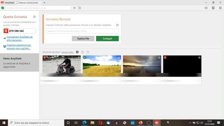Click the 879 598 562 address field
This screenshot has width=224, height=126.
20,31
